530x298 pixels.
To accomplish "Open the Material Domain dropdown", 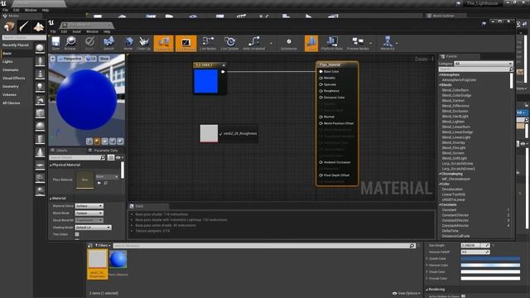I will [89, 206].
